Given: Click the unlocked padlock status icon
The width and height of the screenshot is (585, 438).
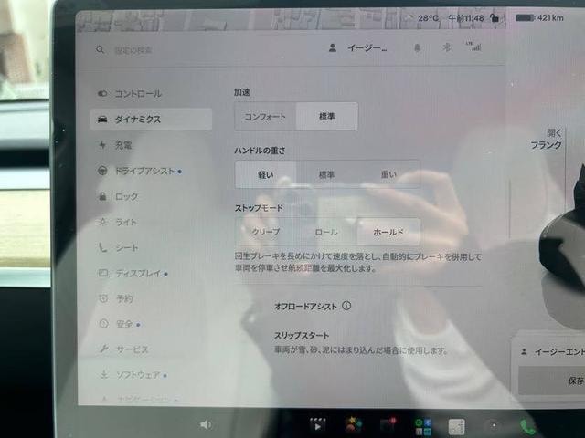Looking at the screenshot, I should (x=495, y=17).
